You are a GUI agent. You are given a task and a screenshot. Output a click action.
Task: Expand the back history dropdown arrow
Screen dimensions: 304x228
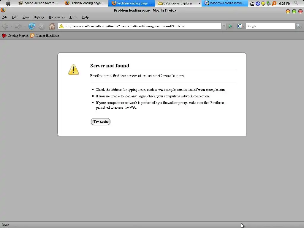12,26
